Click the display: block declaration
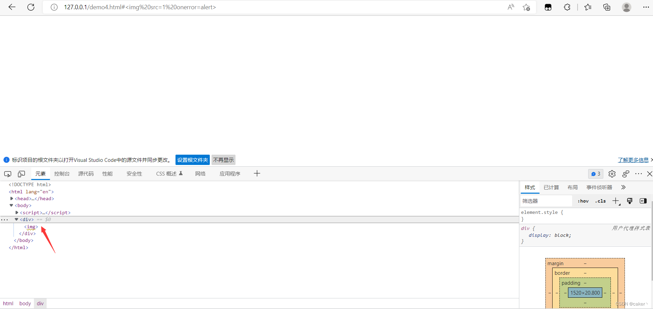 coord(550,235)
